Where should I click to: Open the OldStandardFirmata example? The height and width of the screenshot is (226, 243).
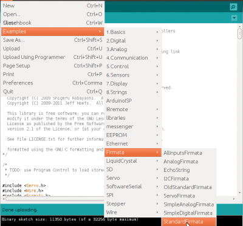[189, 187]
